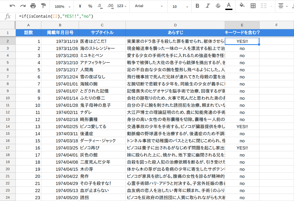Select the Paint format roller icon
294x201 pixels.
(x=43, y=6)
